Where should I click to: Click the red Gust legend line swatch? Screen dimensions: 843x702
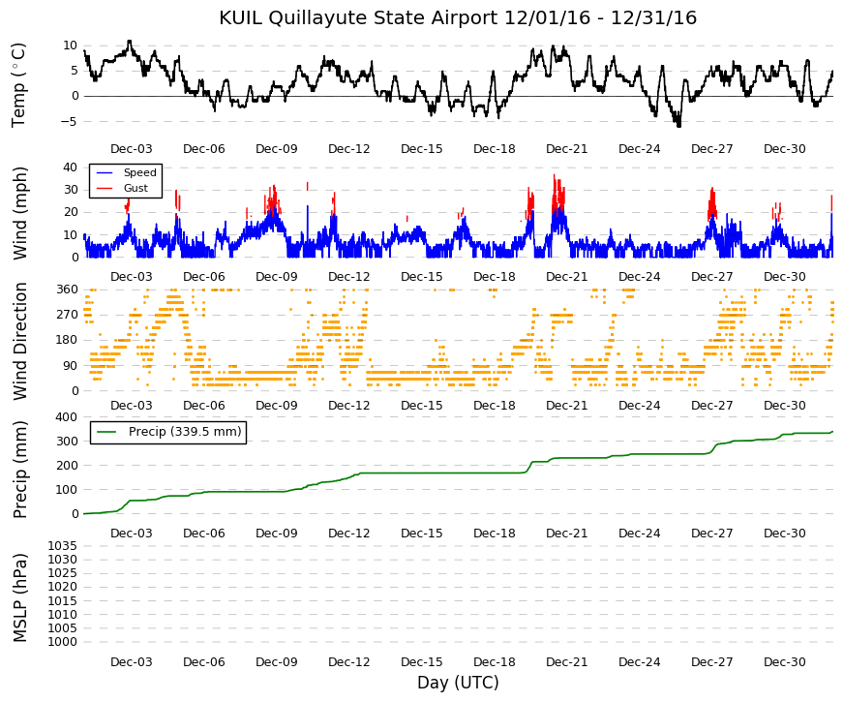(x=105, y=188)
